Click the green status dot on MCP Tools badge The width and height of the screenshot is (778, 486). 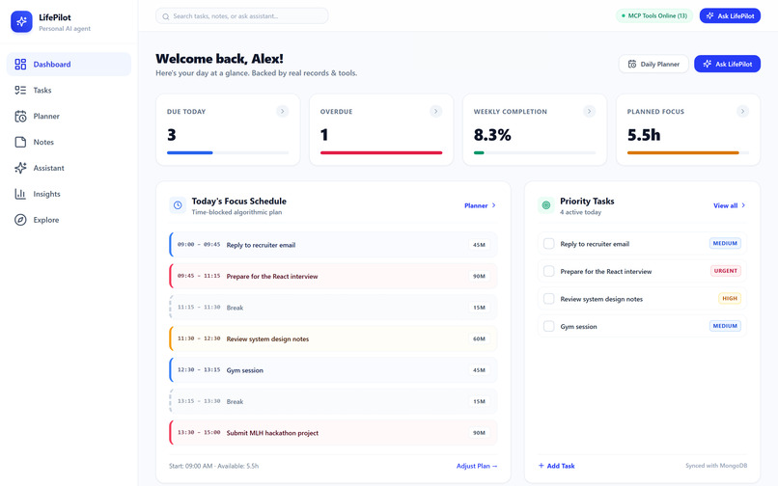coord(624,15)
